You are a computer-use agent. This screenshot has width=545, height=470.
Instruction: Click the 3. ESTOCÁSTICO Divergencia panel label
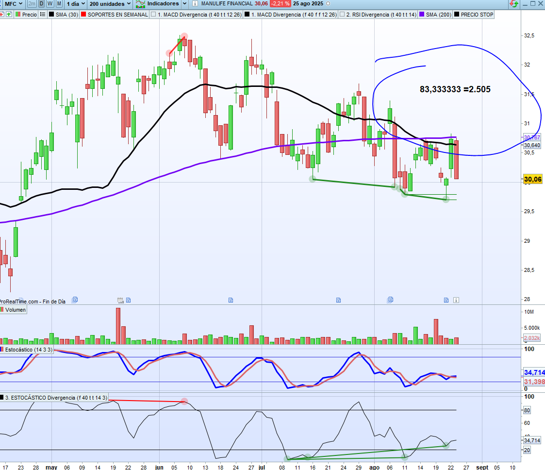pos(56,397)
